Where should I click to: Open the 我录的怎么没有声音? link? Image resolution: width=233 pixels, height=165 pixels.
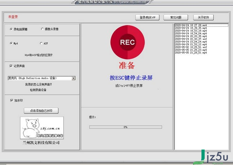coord(38,84)
